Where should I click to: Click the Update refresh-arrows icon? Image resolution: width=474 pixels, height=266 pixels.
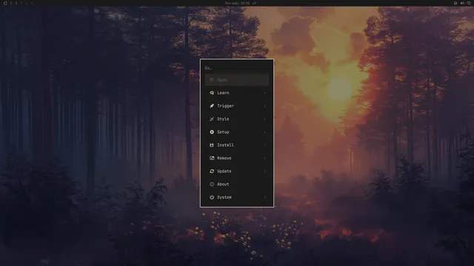[x=212, y=171]
